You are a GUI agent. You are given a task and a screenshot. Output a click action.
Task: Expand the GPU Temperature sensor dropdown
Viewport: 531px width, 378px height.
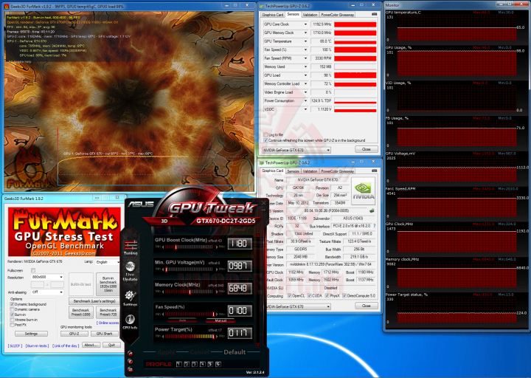point(305,41)
